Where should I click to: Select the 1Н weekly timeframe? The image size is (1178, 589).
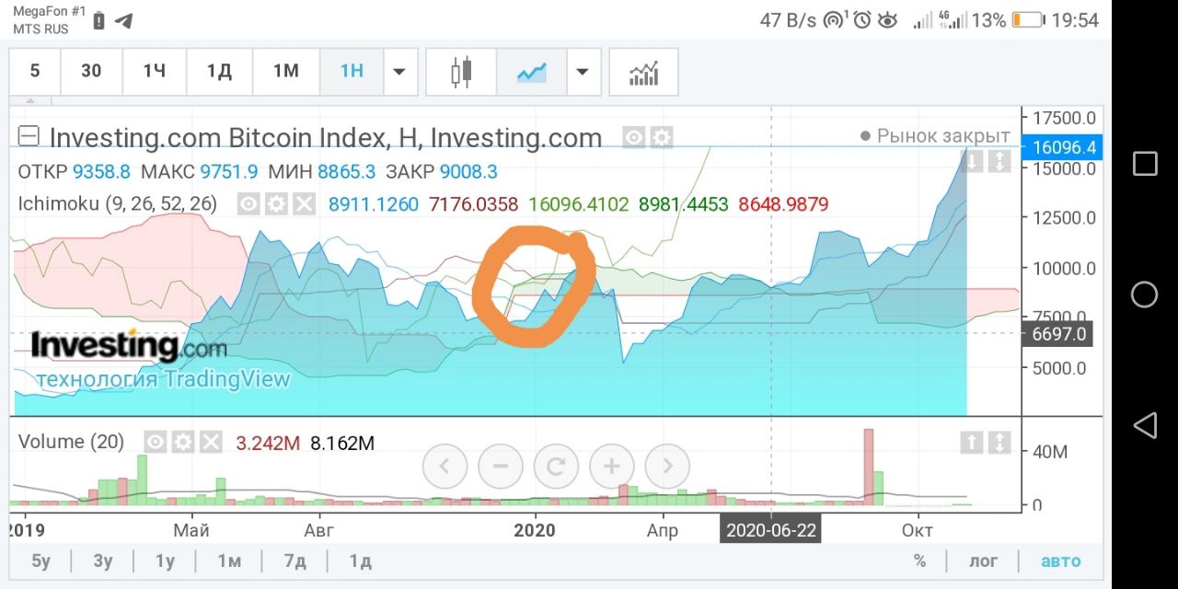click(352, 72)
